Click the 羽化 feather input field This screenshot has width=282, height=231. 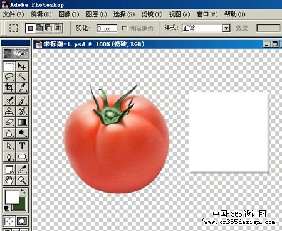pyautogui.click(x=107, y=28)
